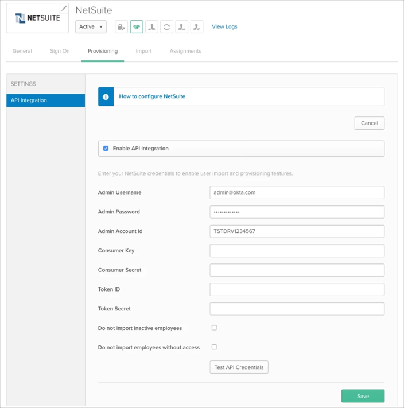Image resolution: width=404 pixels, height=408 pixels.
Task: Check Do not import employees without access
Action: coord(214,347)
